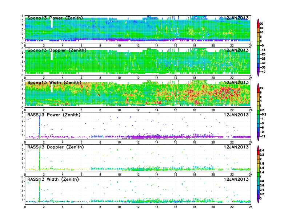The width and height of the screenshot is (288, 222).
Task: Click the 'RASS13 Power (Zenith)' panel title
Action: click(x=54, y=115)
